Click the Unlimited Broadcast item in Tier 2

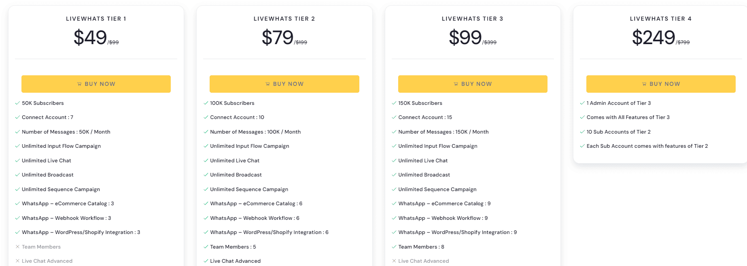[236, 174]
